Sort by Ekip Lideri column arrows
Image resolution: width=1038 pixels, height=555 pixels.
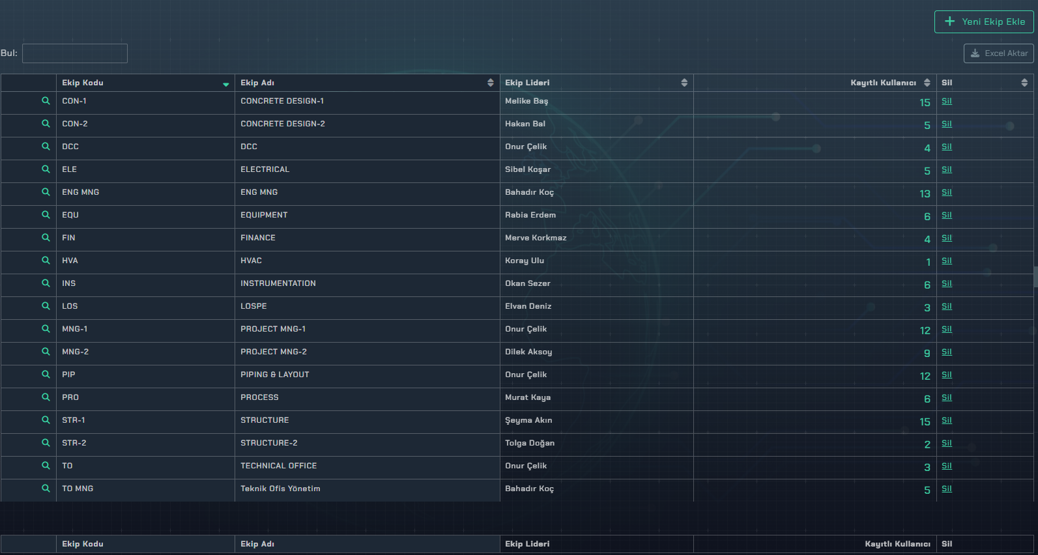tap(684, 83)
